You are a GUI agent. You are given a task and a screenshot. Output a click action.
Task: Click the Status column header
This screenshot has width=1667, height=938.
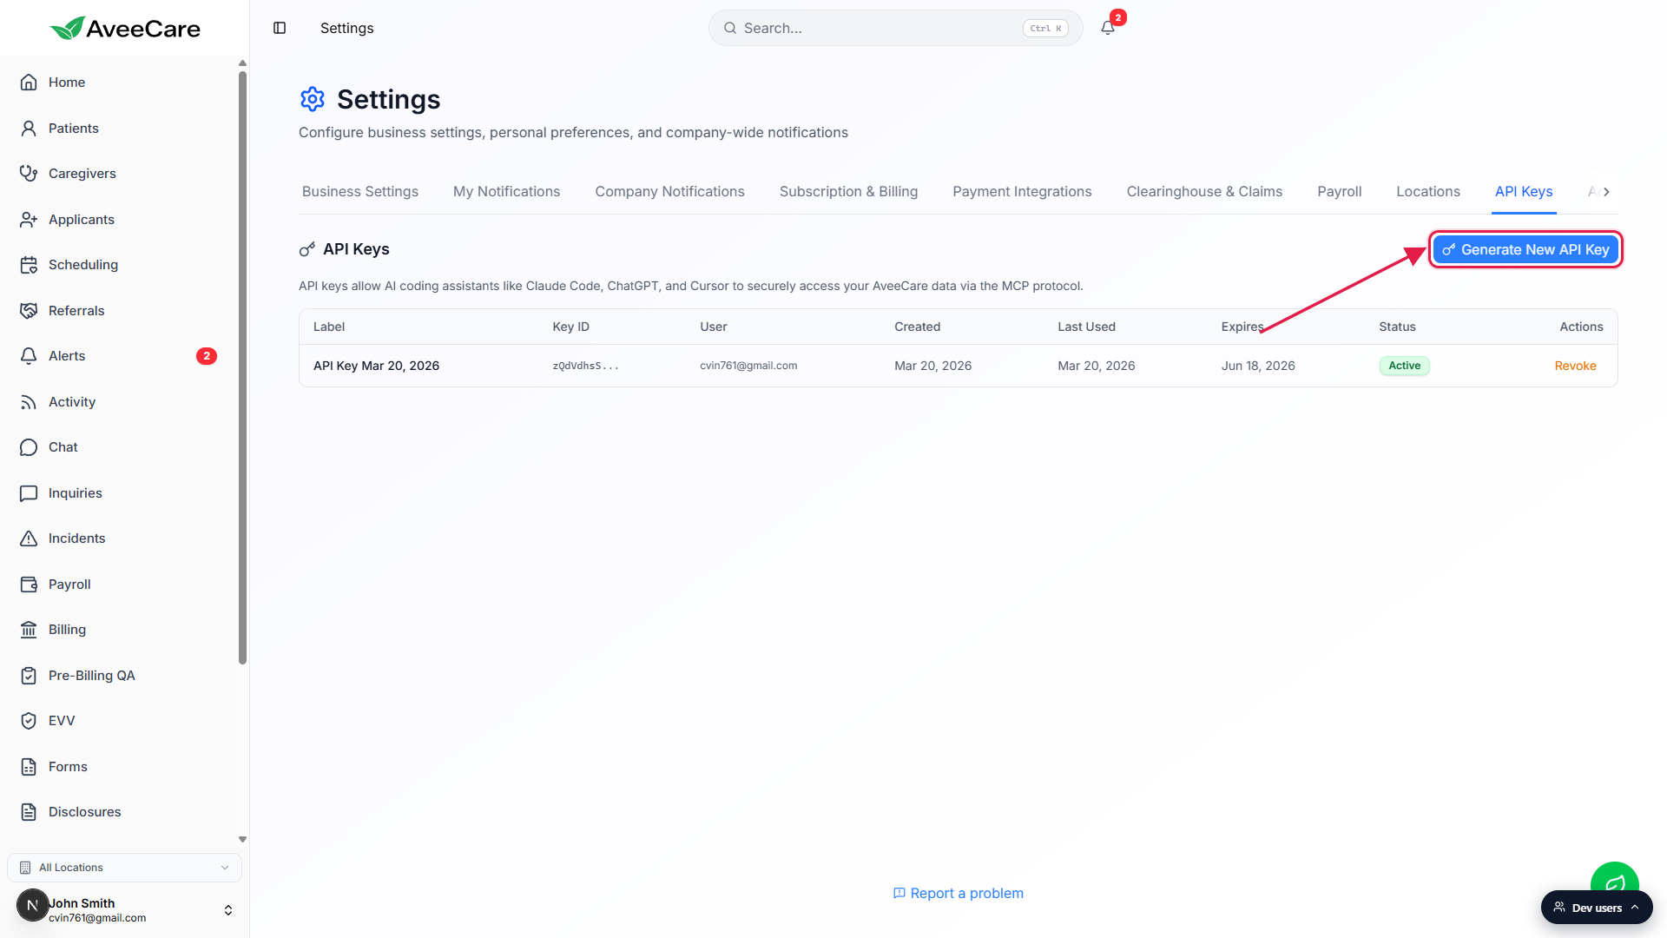click(x=1397, y=327)
